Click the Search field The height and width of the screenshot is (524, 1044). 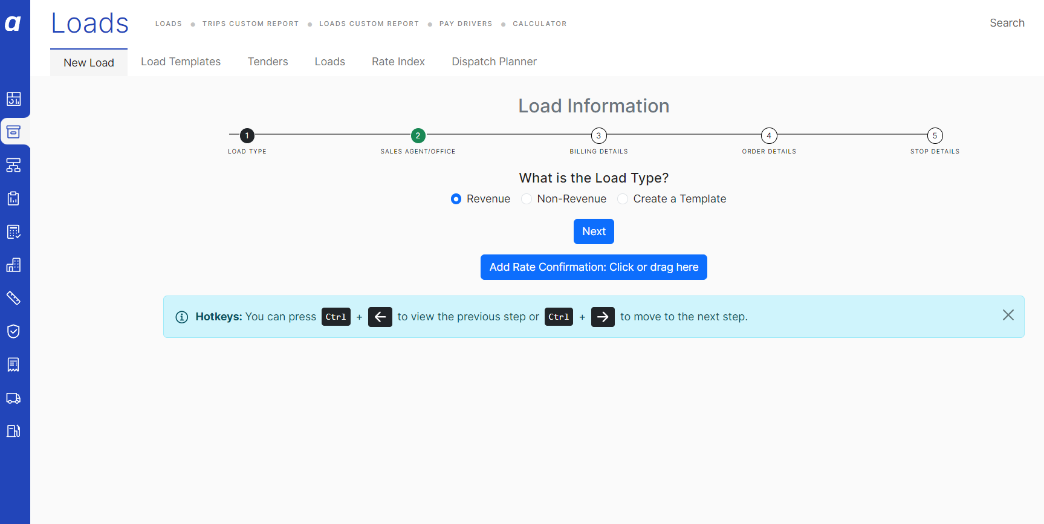point(1007,23)
